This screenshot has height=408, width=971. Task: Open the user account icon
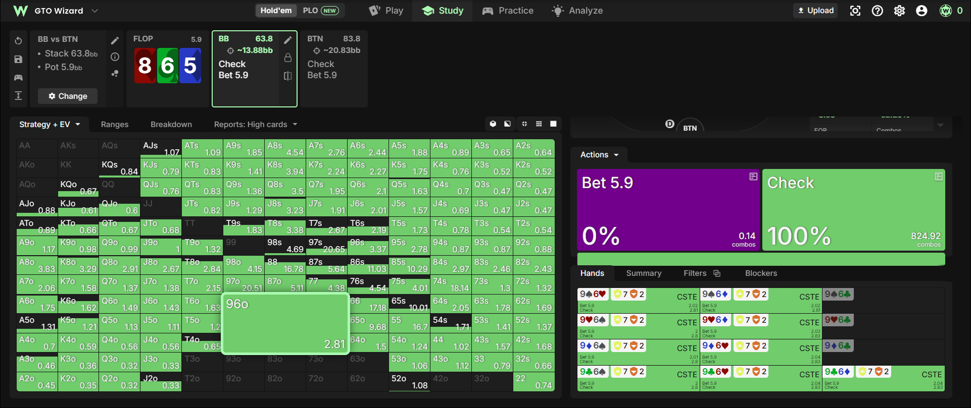click(x=921, y=11)
